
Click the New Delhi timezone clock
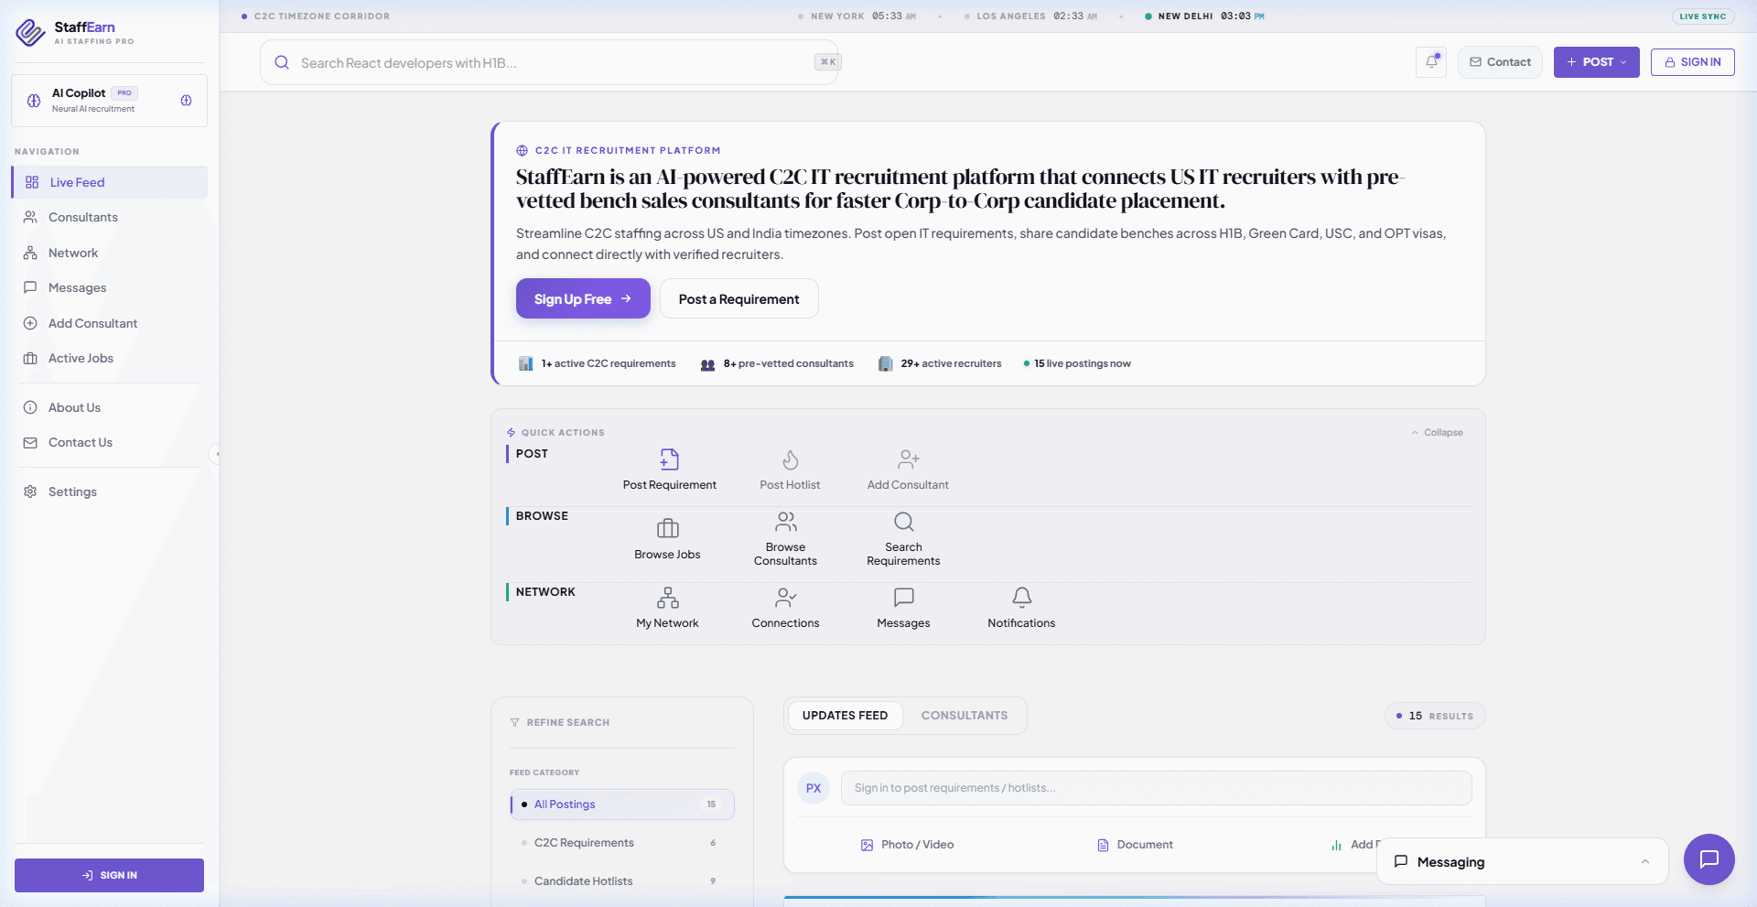tap(1204, 16)
